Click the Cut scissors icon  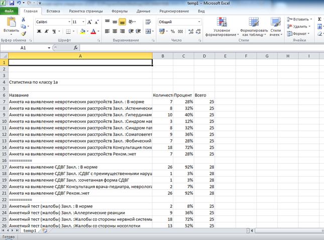point(23,20)
